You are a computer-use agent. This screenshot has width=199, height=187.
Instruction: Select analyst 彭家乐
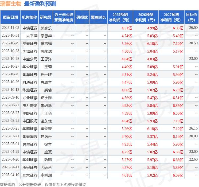[46, 28]
